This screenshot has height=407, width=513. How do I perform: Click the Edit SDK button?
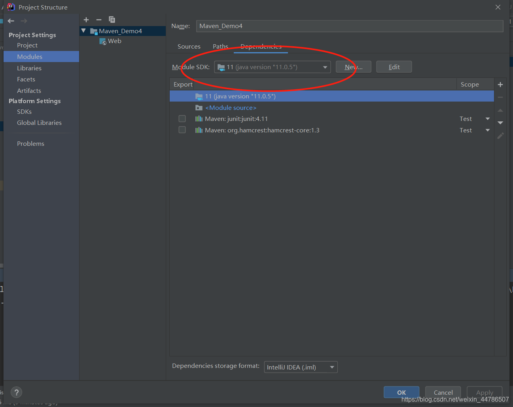pyautogui.click(x=394, y=67)
